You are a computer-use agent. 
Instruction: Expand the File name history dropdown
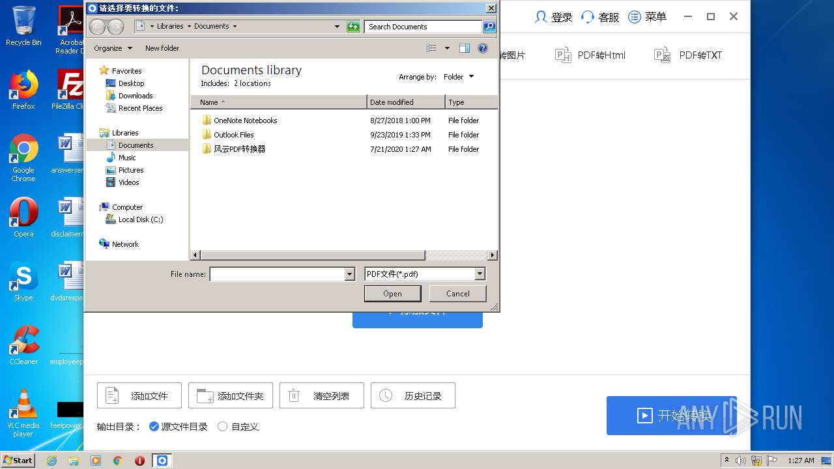tap(350, 274)
